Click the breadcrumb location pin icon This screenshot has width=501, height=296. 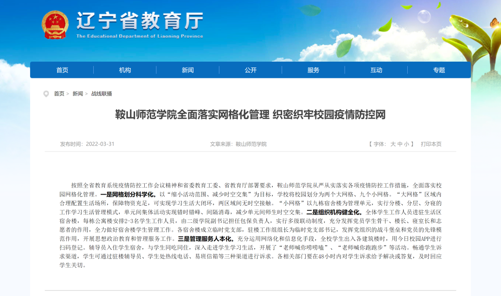tap(46, 94)
